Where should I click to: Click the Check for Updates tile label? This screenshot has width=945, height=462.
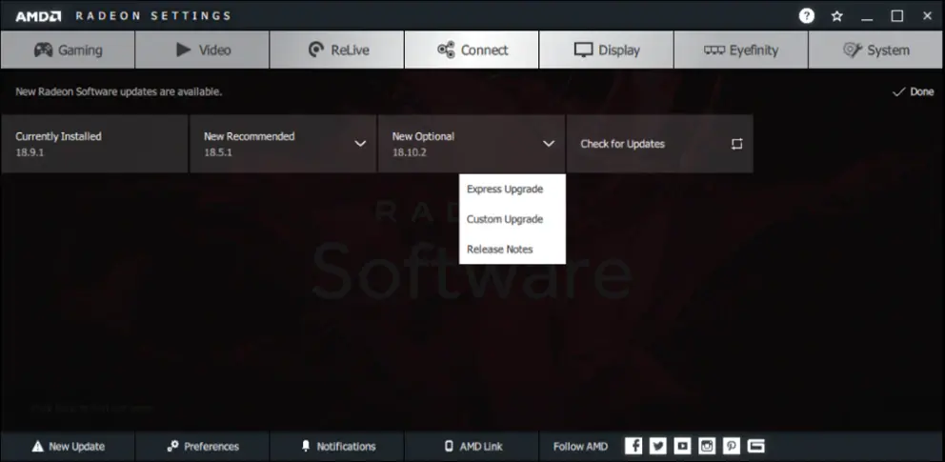tap(623, 144)
